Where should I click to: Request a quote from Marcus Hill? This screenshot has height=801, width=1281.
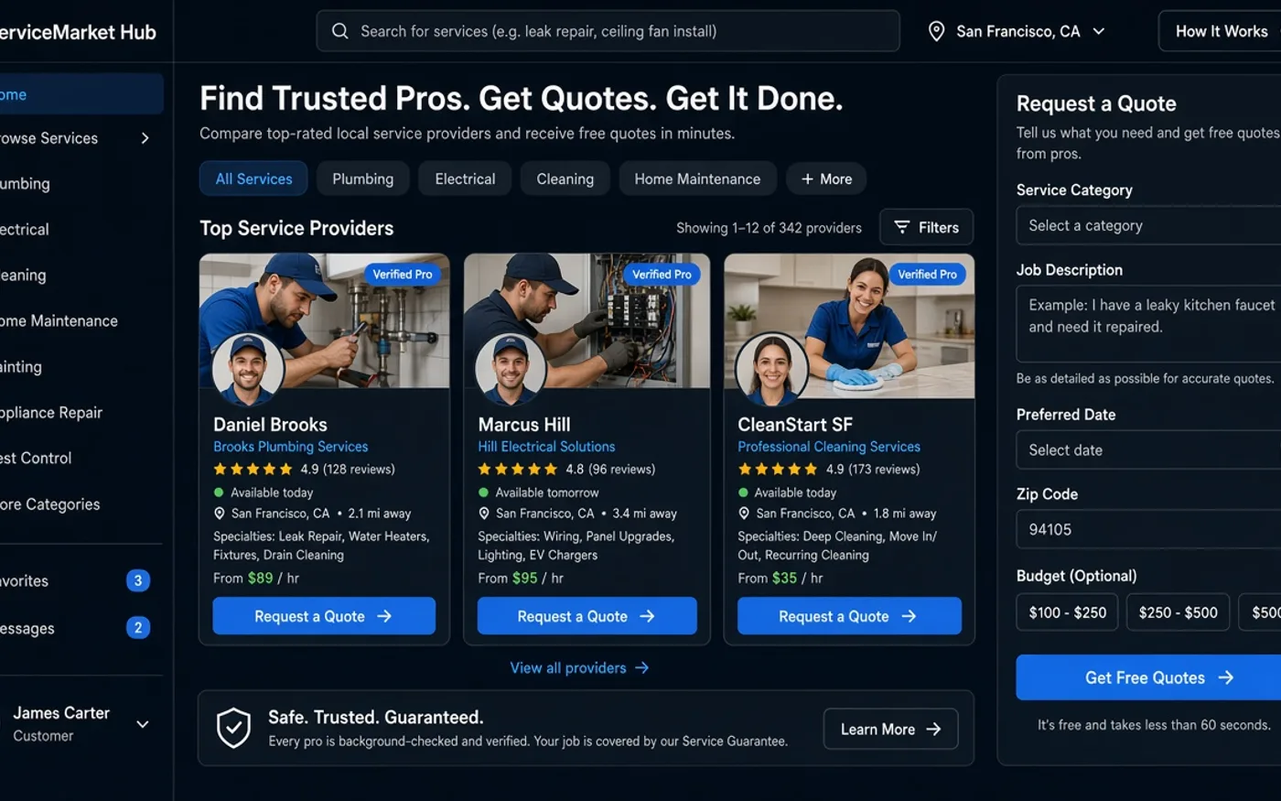pos(587,616)
